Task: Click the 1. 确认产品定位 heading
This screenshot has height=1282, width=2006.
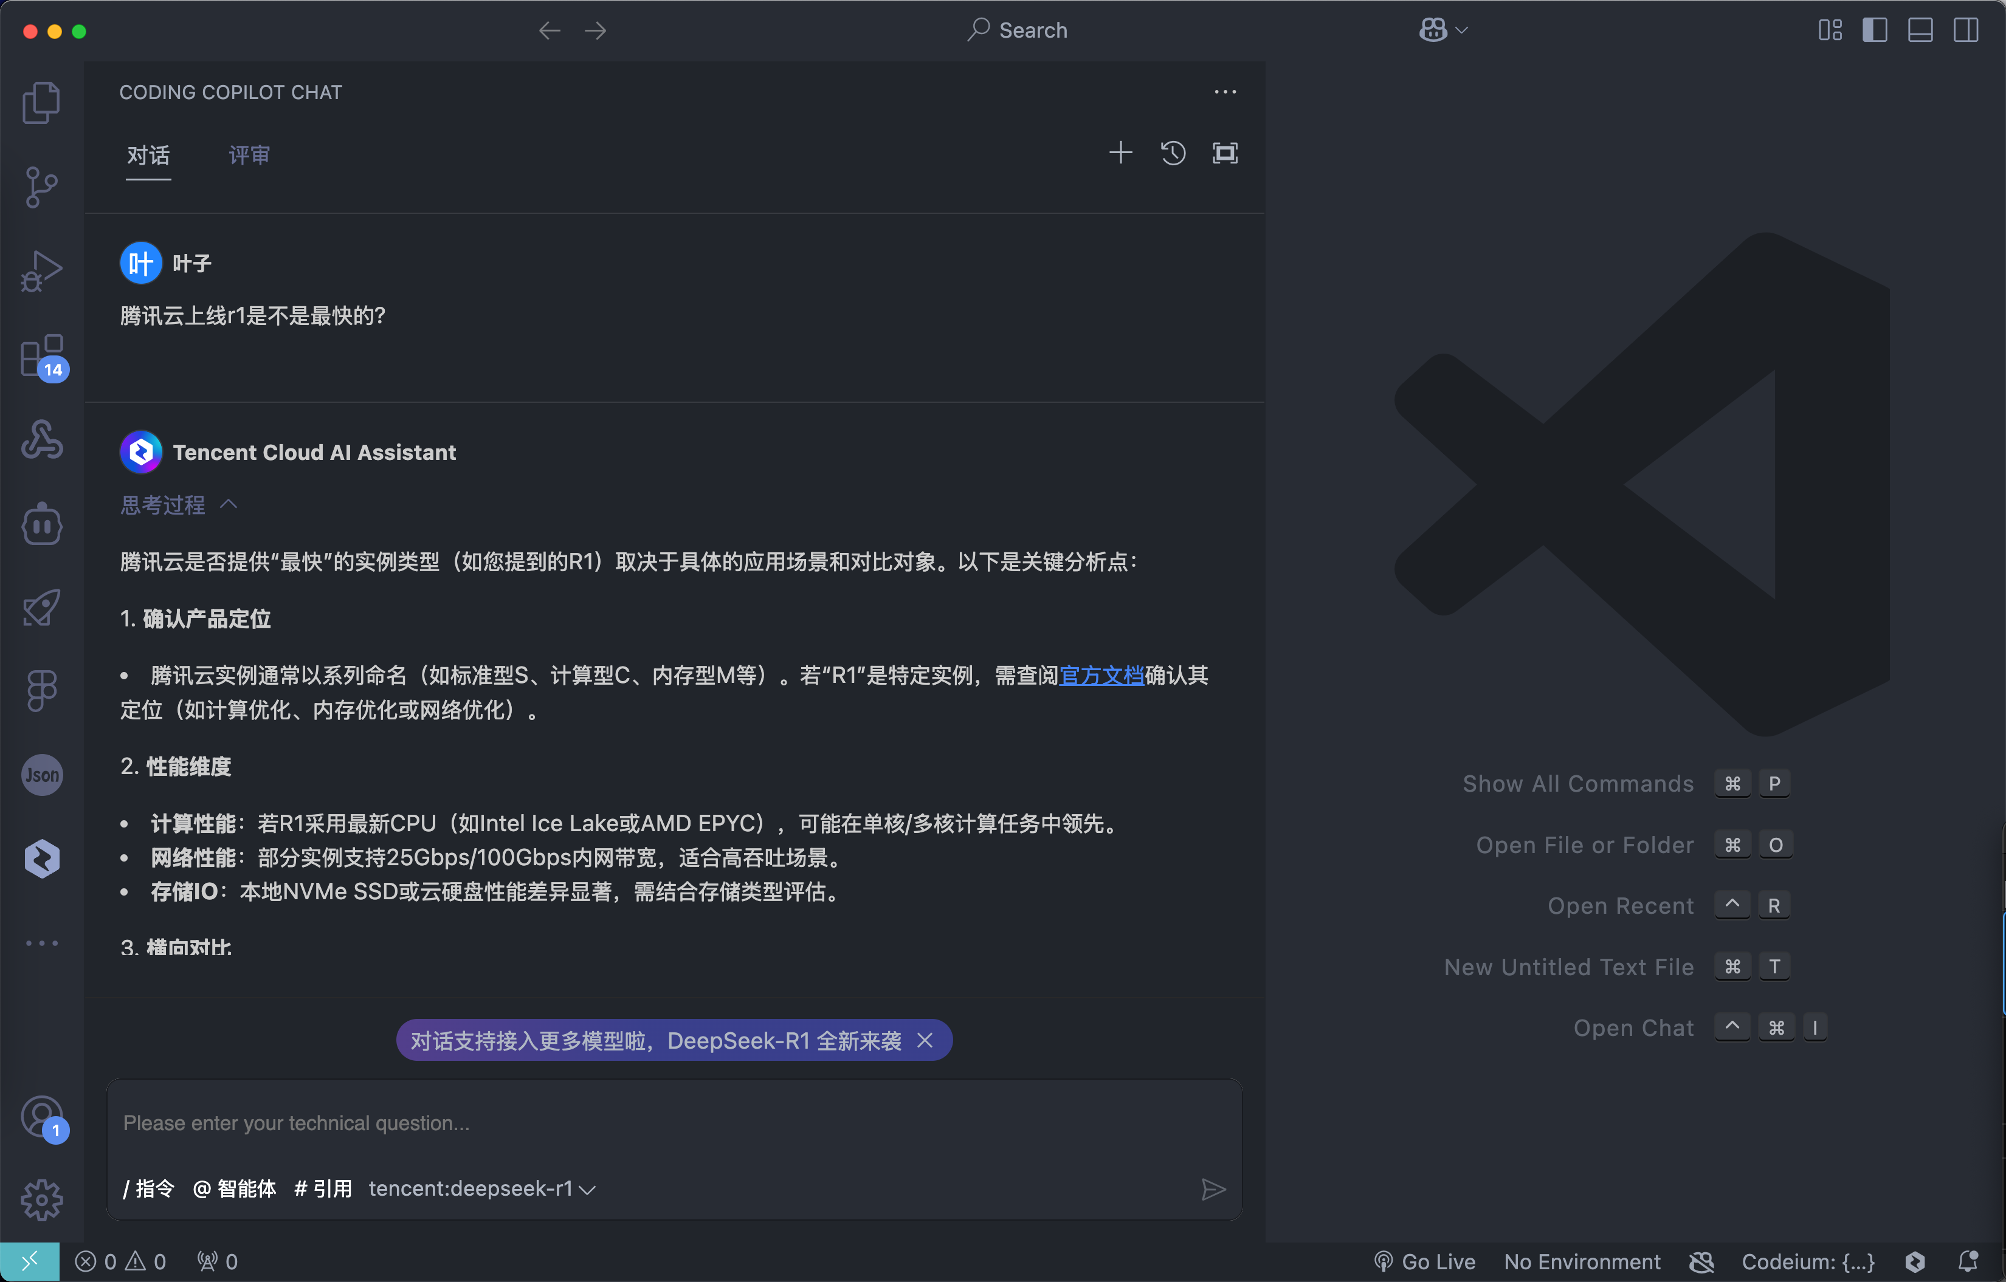Action: click(196, 619)
